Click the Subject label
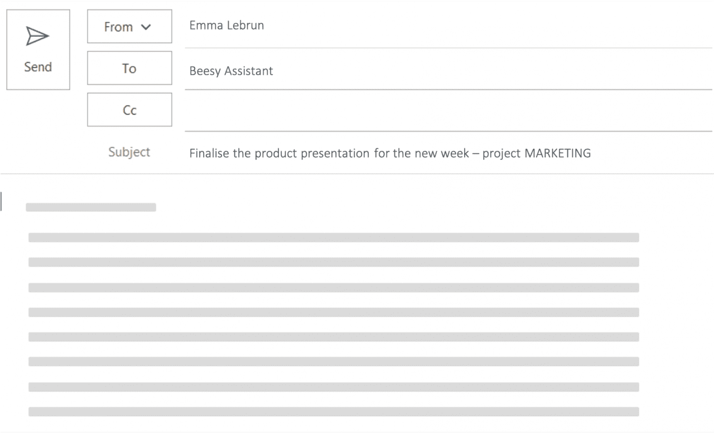 tap(129, 152)
